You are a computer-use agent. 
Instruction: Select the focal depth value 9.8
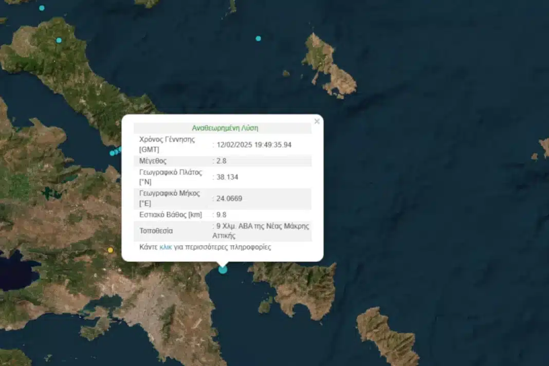(221, 215)
